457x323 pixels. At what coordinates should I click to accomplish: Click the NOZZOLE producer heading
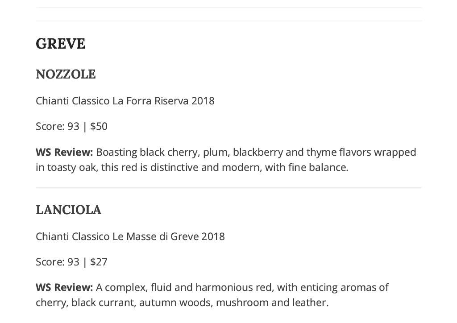[x=66, y=74]
